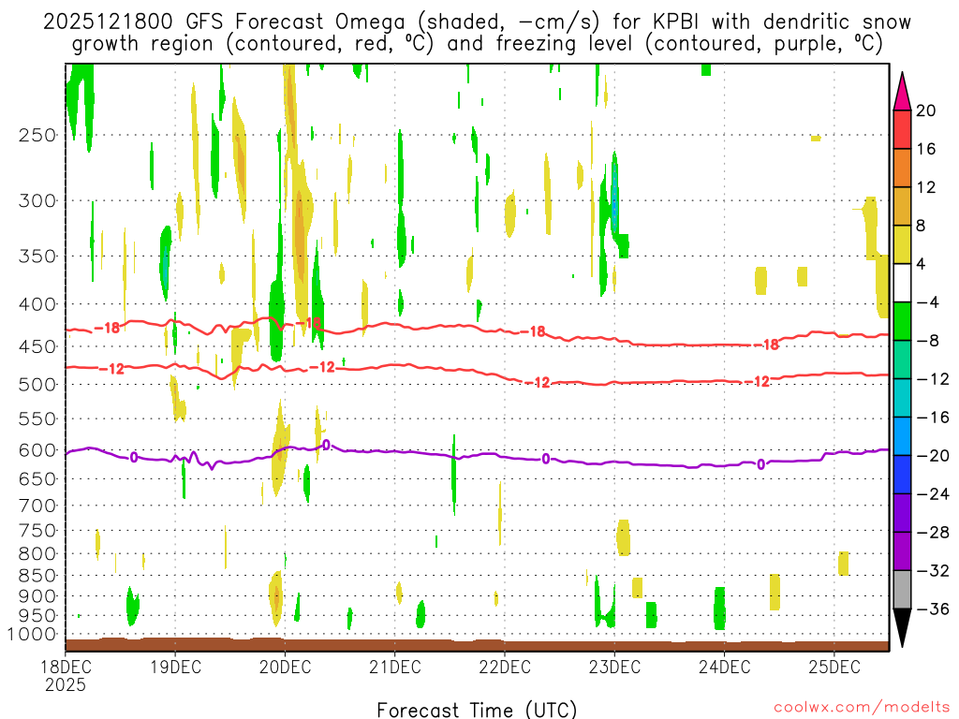Viewport: 959px width, 719px height.
Task: Click the 750 pressure level label
Action: point(37,531)
